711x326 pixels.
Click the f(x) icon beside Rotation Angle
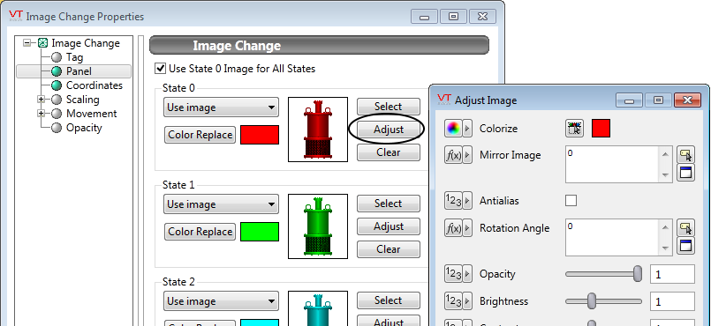(453, 228)
